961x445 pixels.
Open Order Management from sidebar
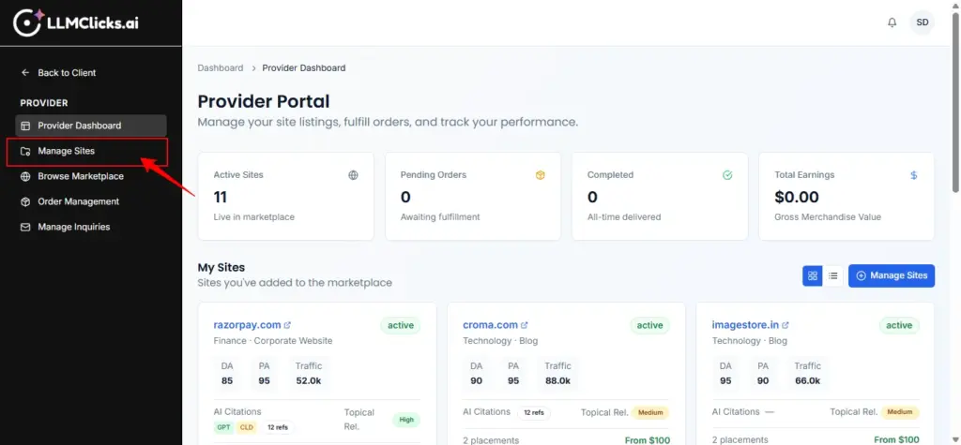click(78, 201)
